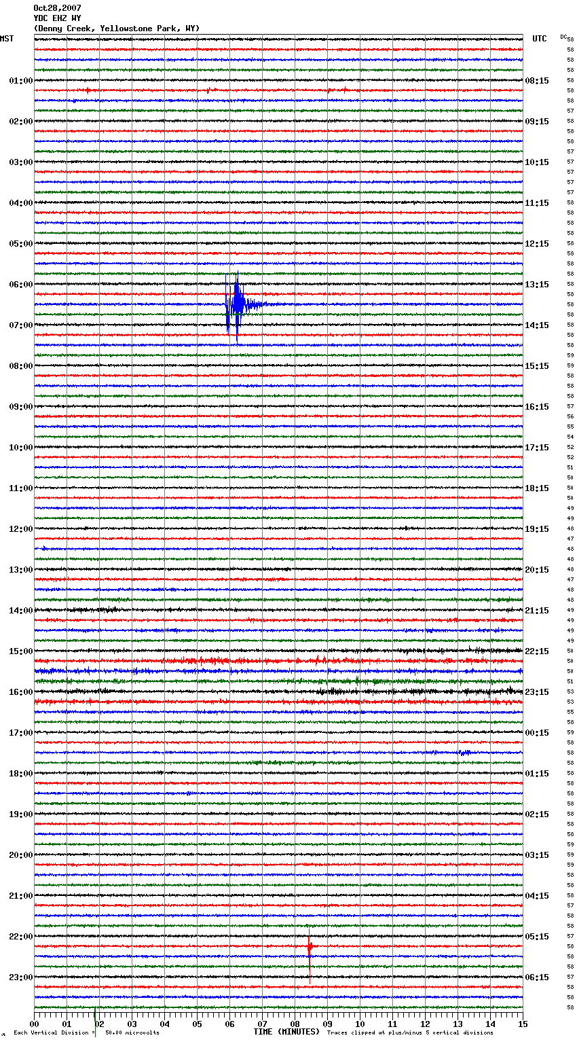Click the 04:15 UTC time label
Image resolution: width=577 pixels, height=1042 pixels.
[537, 896]
